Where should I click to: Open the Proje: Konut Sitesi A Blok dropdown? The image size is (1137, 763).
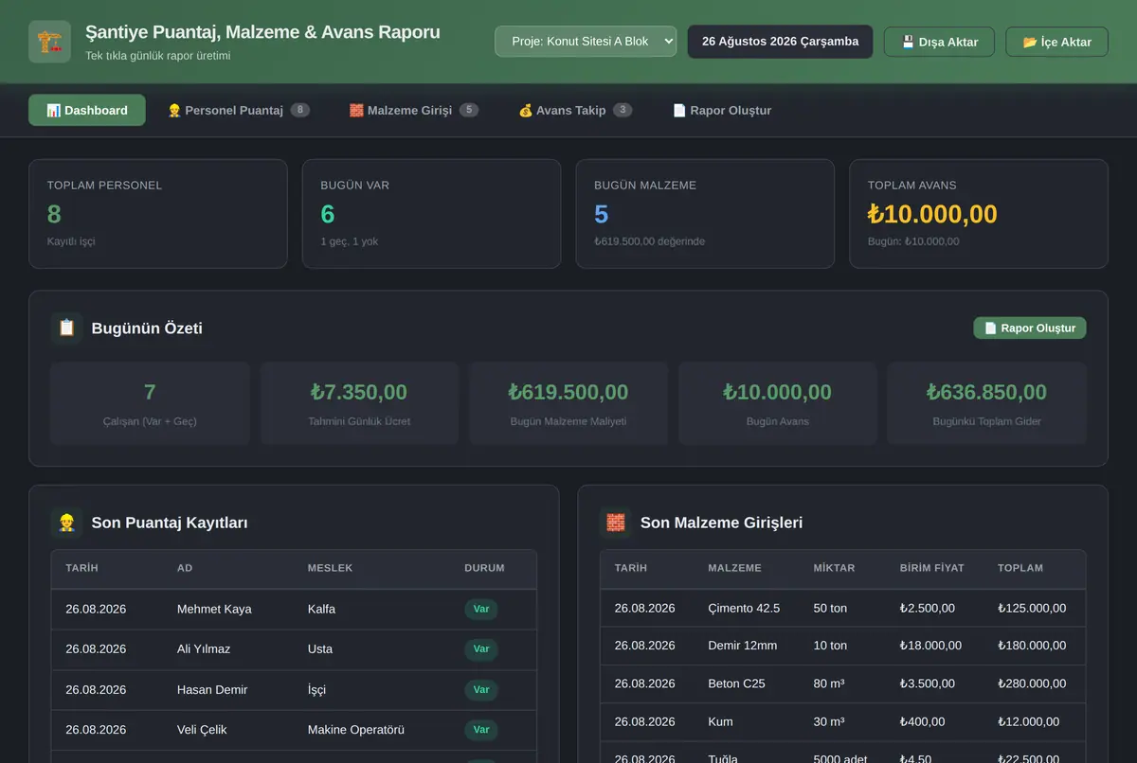click(x=586, y=42)
